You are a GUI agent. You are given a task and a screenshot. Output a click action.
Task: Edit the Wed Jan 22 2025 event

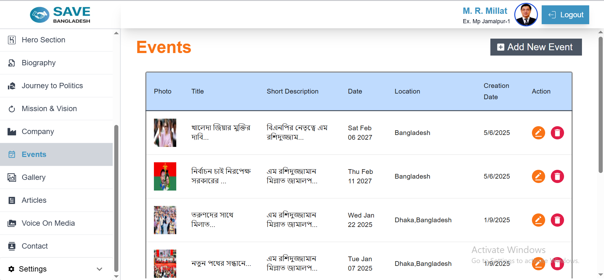pyautogui.click(x=538, y=220)
